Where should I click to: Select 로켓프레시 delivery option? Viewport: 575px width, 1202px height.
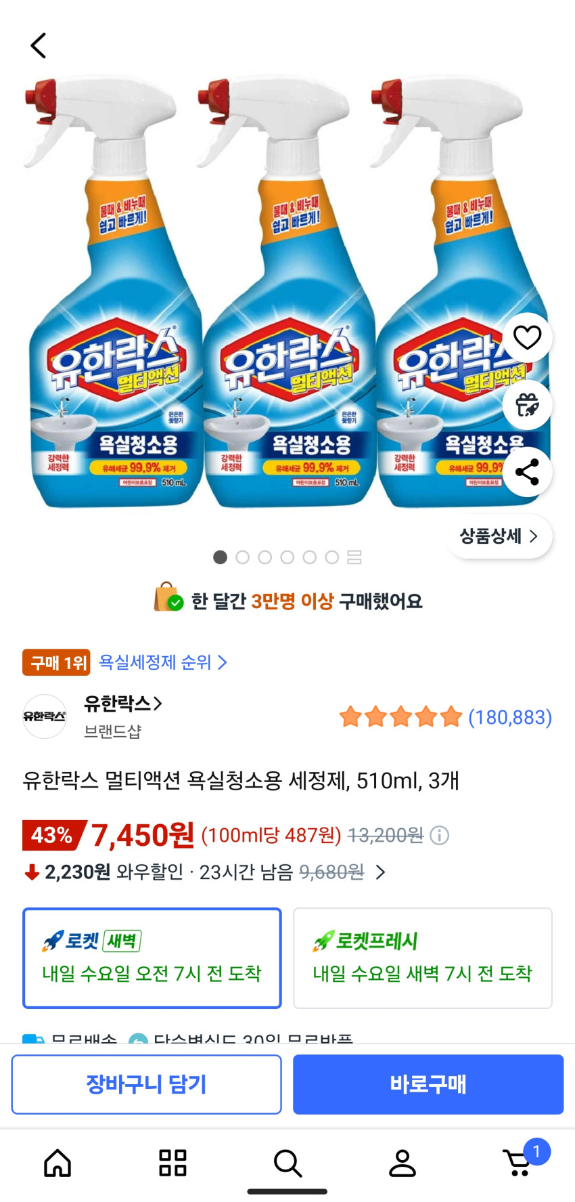423,958
